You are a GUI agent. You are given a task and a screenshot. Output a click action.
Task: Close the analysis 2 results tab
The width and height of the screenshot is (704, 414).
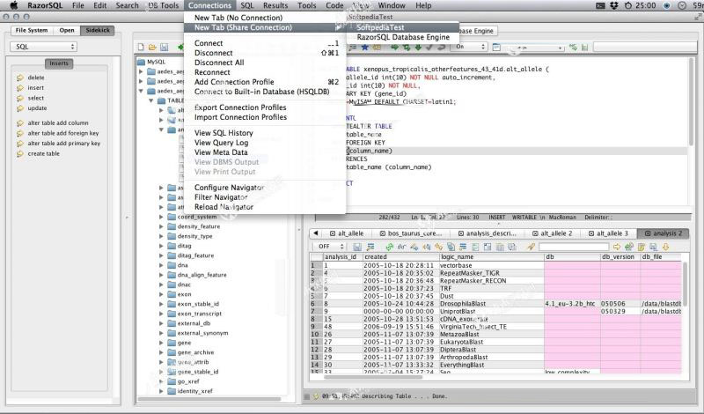tap(648, 233)
